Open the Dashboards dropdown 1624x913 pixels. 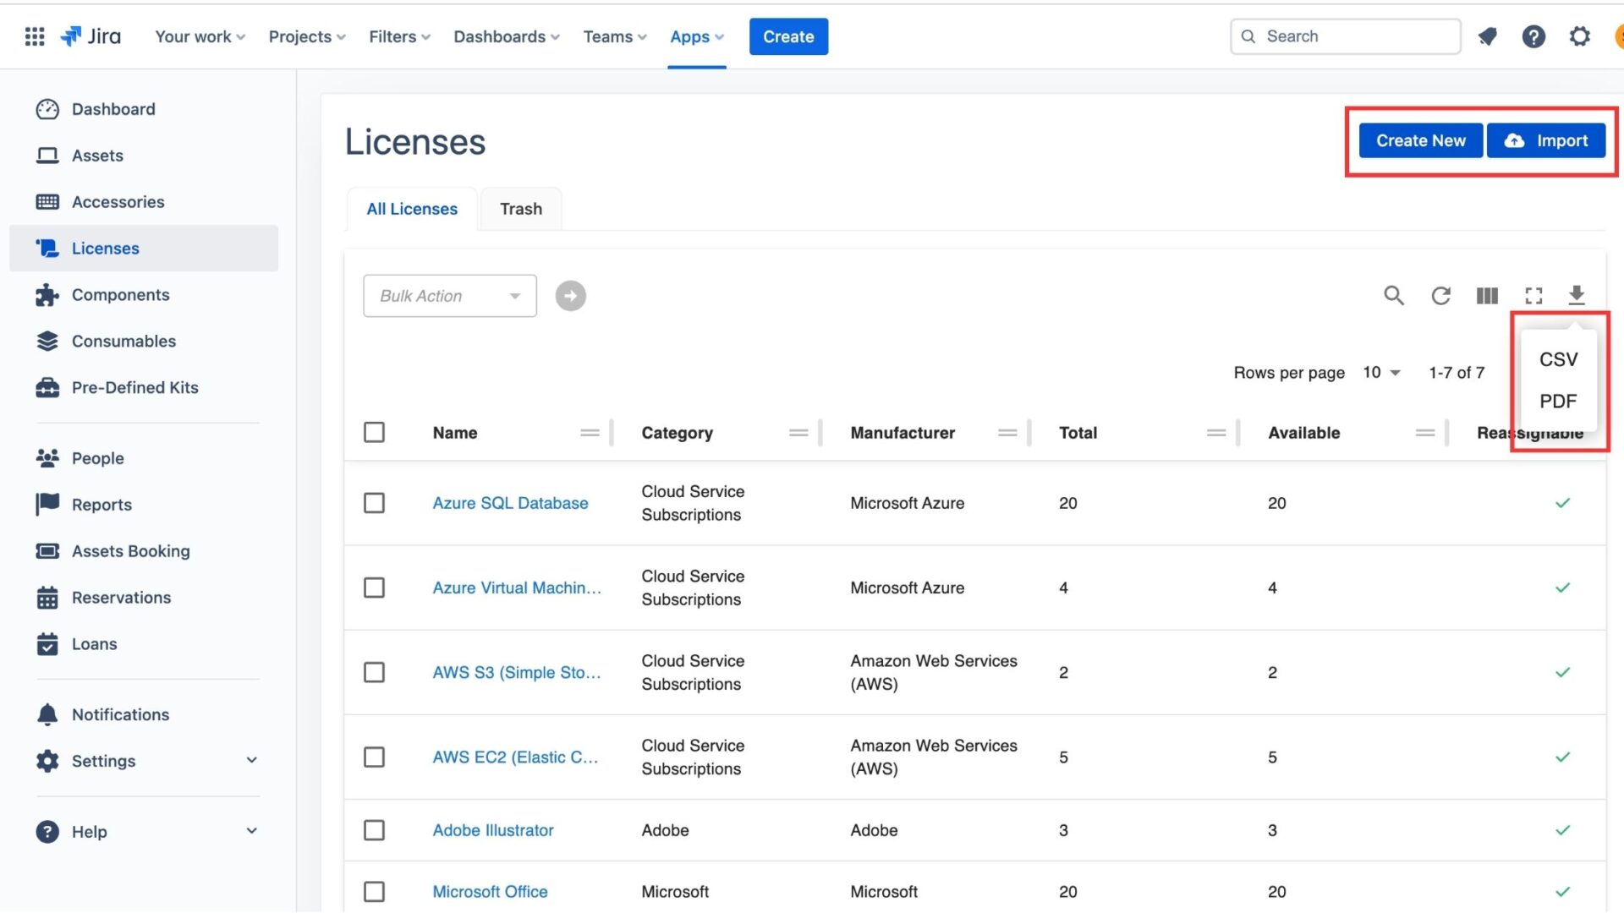pyautogui.click(x=507, y=36)
